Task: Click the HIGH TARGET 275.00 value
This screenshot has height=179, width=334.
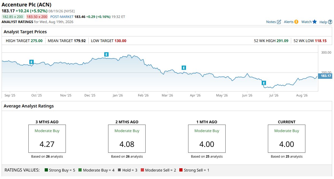Action: [x=37, y=41]
